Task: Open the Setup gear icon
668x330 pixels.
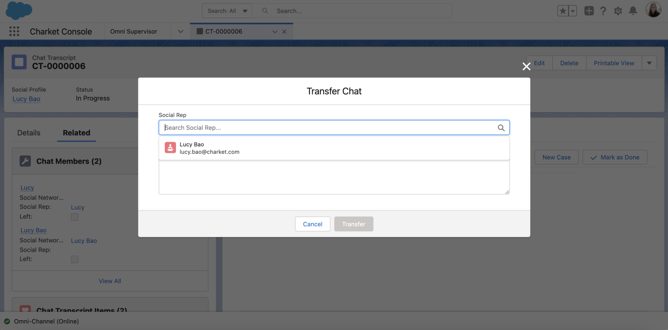Action: [618, 11]
